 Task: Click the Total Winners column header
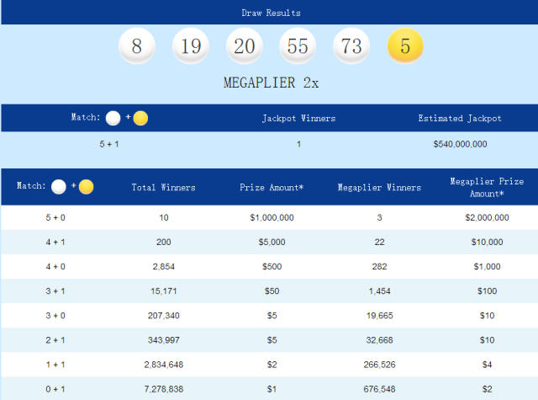click(x=164, y=187)
